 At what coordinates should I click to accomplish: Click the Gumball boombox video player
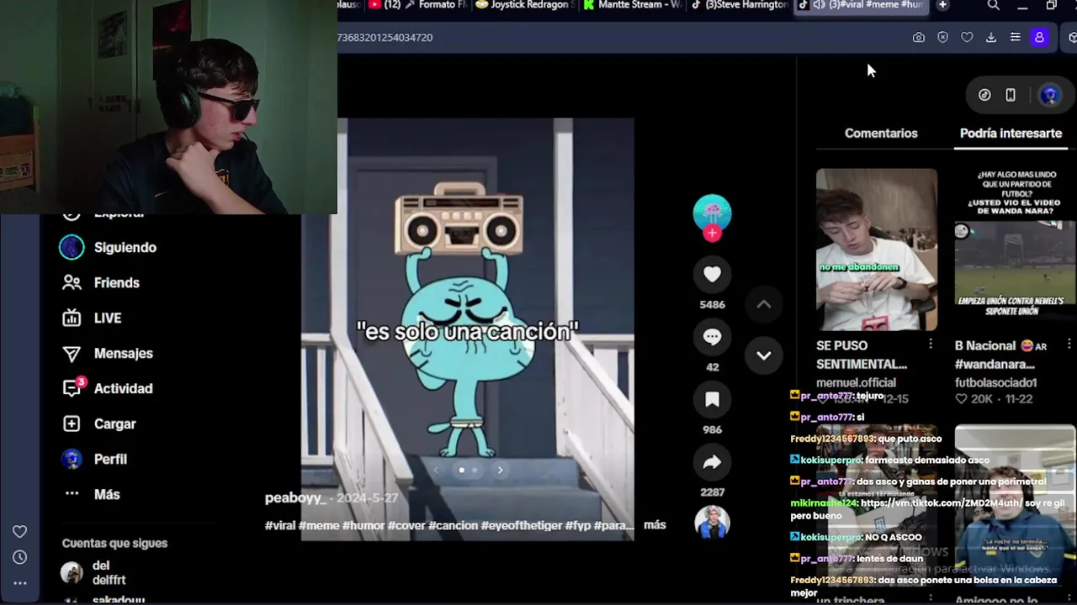point(467,328)
